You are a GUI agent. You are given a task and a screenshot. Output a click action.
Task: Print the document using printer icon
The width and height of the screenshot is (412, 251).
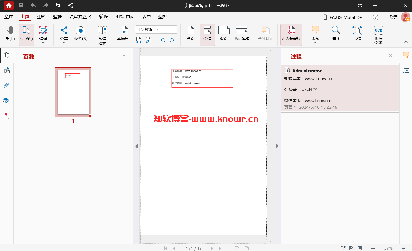(58, 5)
